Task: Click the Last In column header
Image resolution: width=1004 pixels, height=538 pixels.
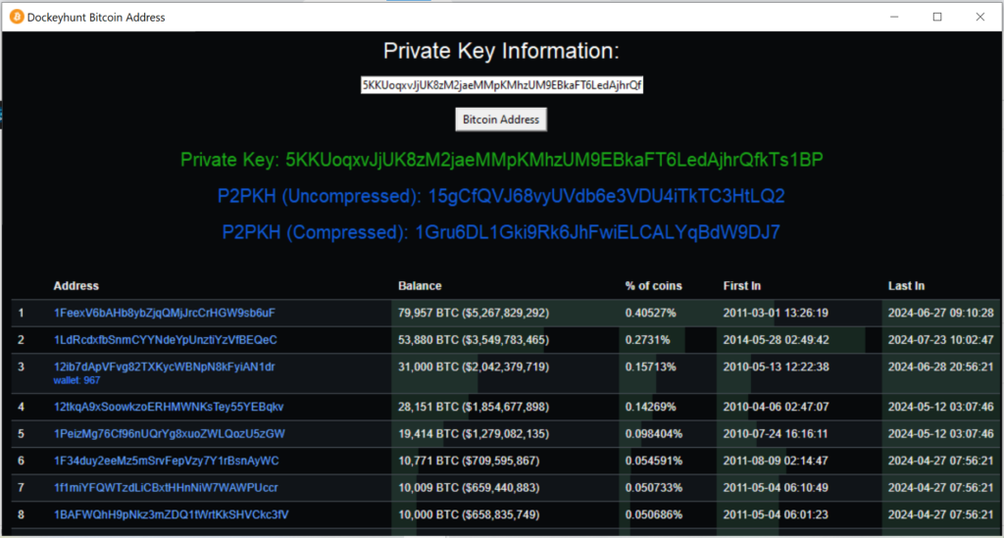Action: pos(906,286)
